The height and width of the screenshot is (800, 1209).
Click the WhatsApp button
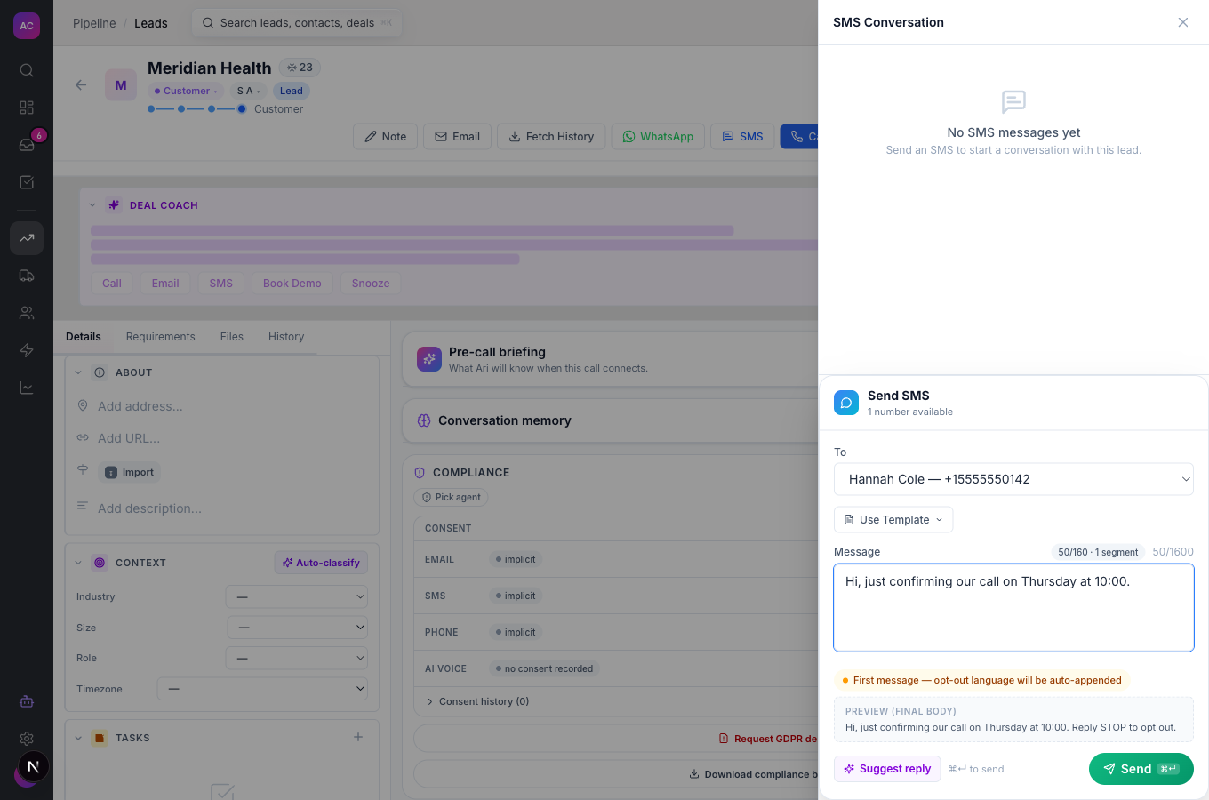(x=658, y=137)
